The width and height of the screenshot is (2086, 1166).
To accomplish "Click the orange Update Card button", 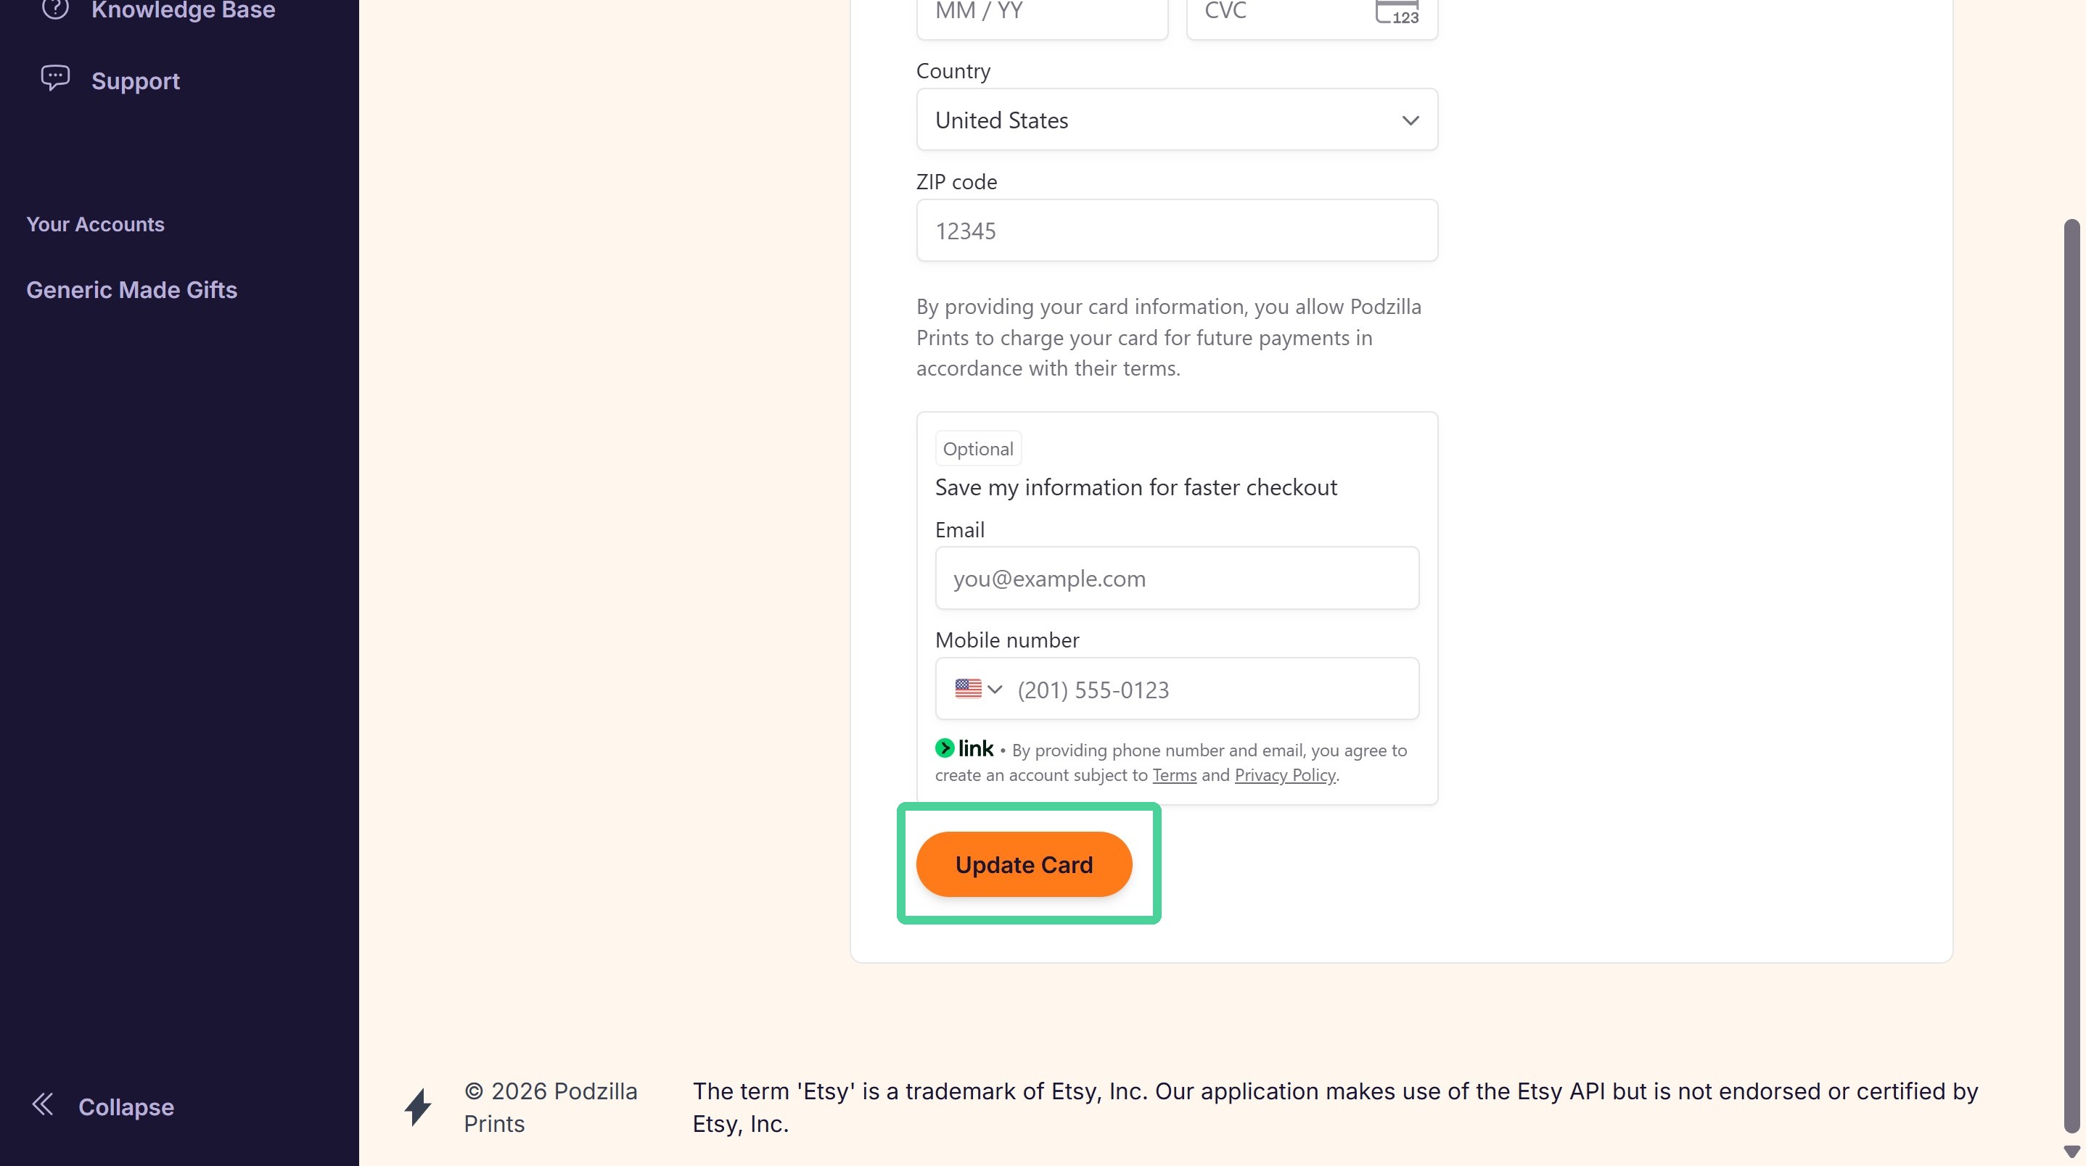I will 1024,864.
